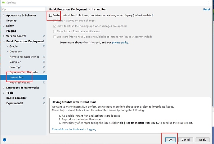Toggle Show Instant Run status notifications checkbox
This screenshot has height=144, width=214.
(55, 31)
